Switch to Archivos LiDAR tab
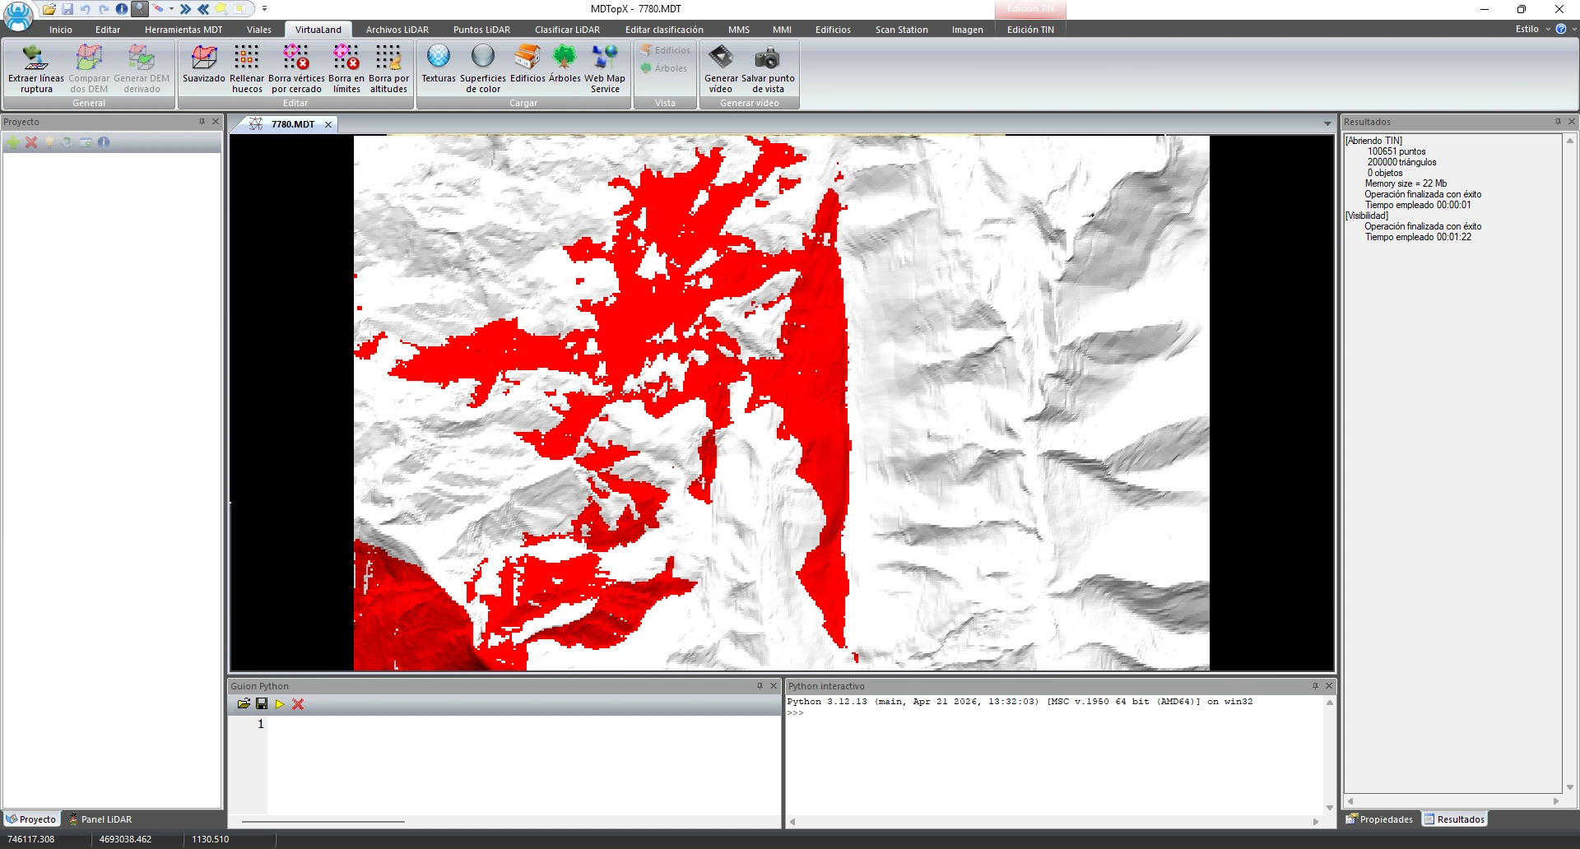This screenshot has width=1580, height=849. point(397,30)
